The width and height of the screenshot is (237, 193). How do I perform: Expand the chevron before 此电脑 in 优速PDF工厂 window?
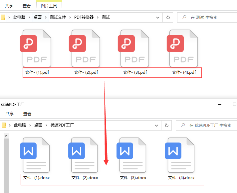coord(10,126)
